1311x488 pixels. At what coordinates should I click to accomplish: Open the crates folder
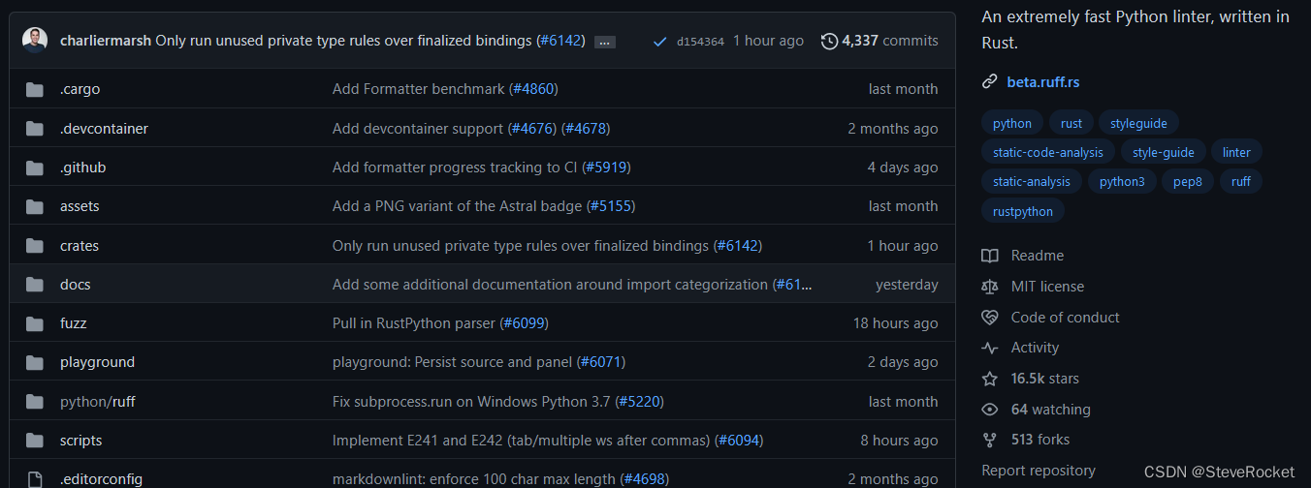(80, 246)
